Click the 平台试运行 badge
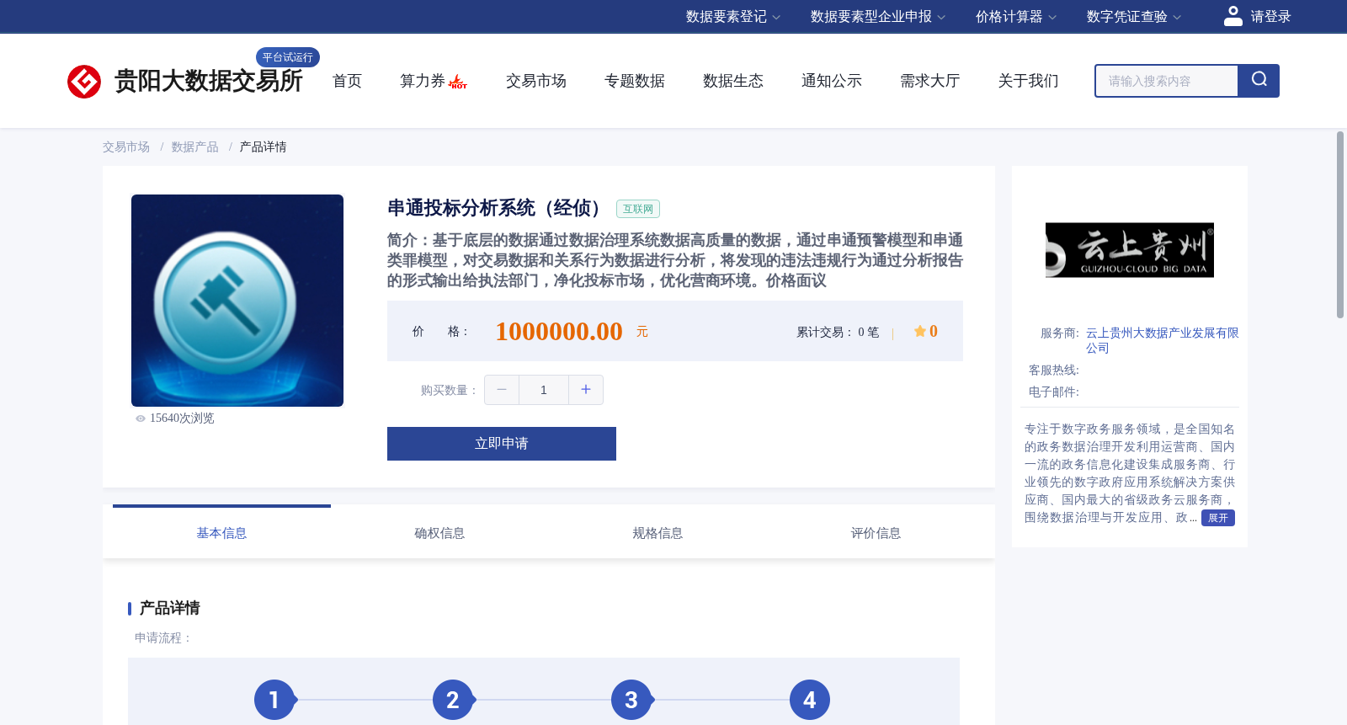This screenshot has height=725, width=1347. pyautogui.click(x=288, y=57)
